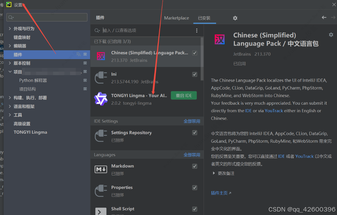
Task: Click project-level marker icon on 项目结构 row
Action: (85, 89)
